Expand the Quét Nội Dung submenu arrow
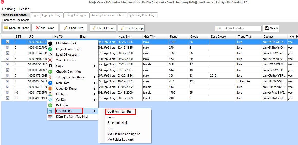The width and height of the screenshot is (298, 145). coord(95,88)
